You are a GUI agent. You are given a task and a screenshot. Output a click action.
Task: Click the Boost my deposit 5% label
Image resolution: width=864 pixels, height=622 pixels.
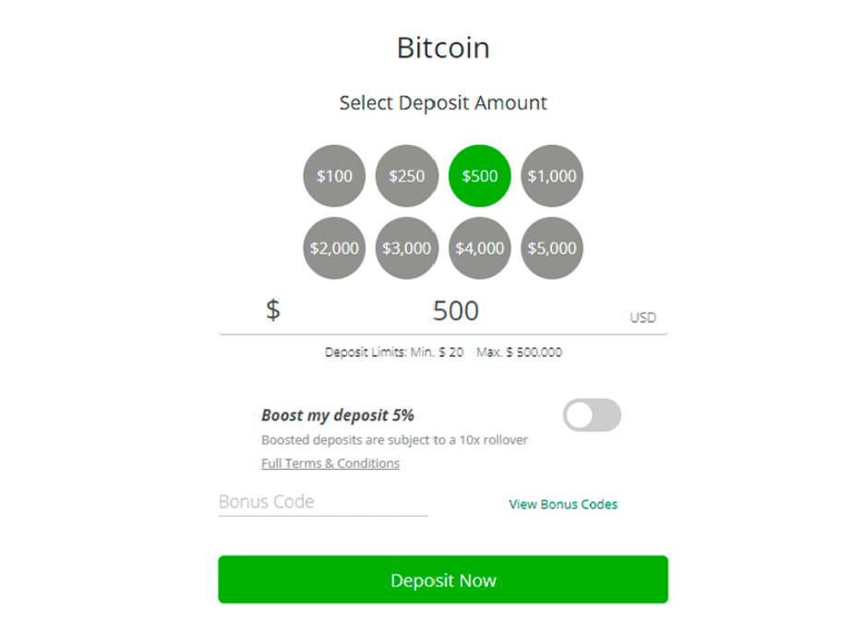click(x=338, y=415)
